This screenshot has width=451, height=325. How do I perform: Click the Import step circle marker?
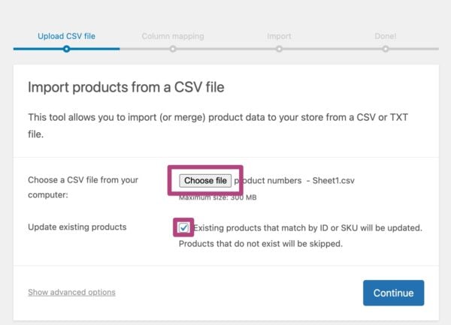[279, 49]
